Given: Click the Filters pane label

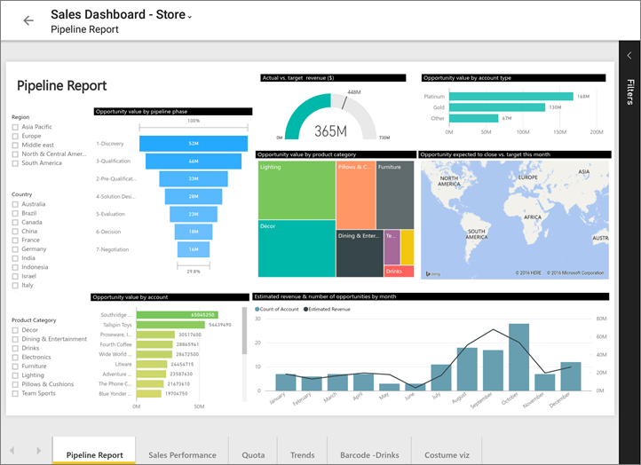Looking at the screenshot, I should click(629, 91).
